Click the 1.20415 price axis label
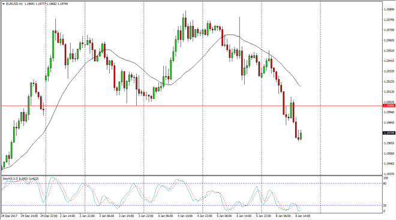 (x=389, y=61)
